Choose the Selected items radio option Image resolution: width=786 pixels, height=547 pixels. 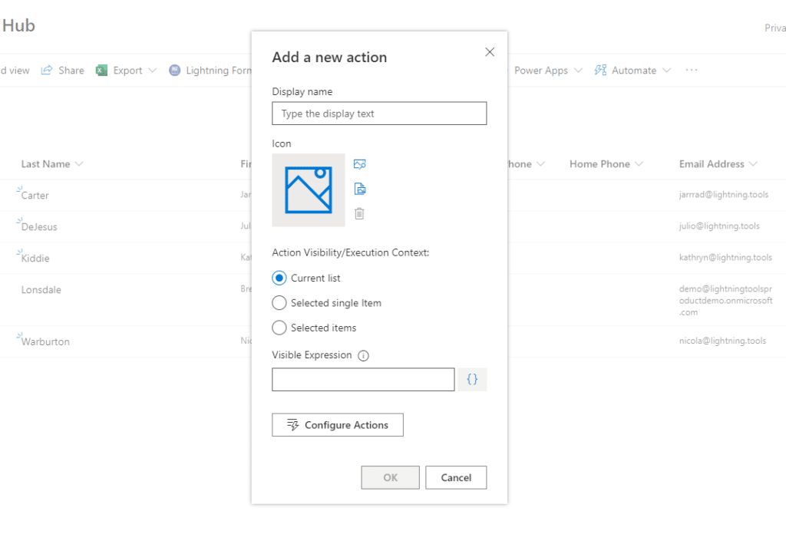pos(279,328)
